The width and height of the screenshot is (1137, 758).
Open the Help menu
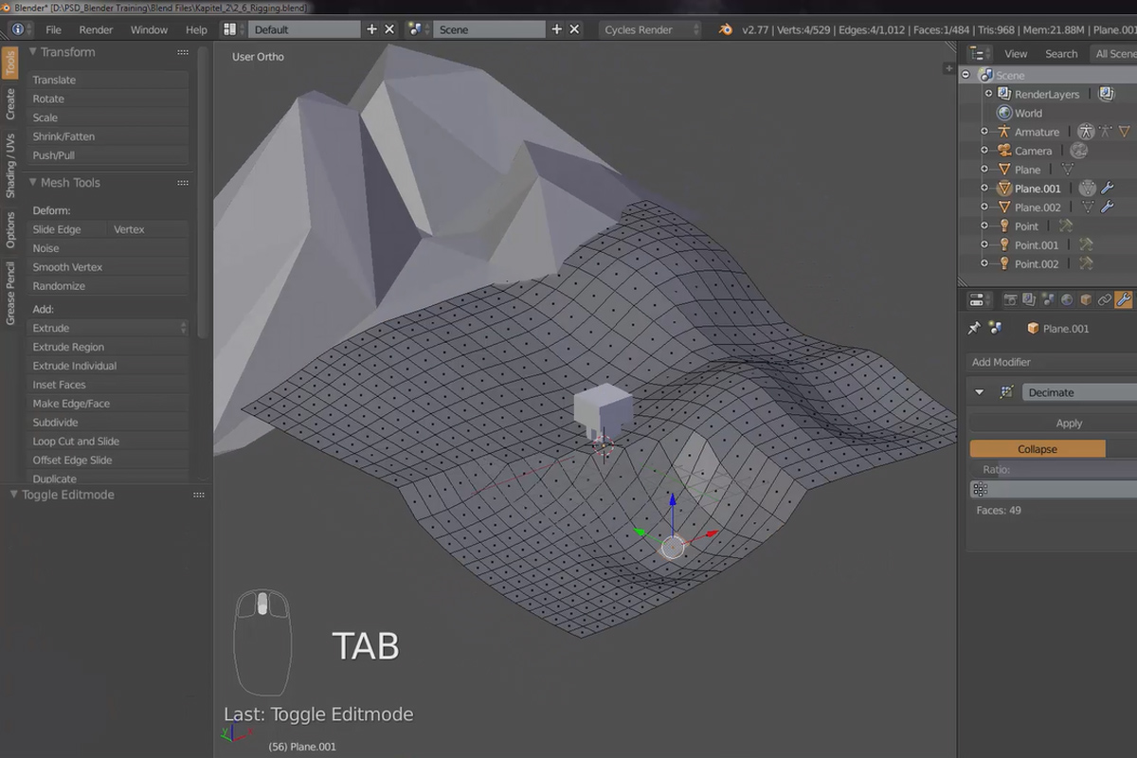point(196,29)
